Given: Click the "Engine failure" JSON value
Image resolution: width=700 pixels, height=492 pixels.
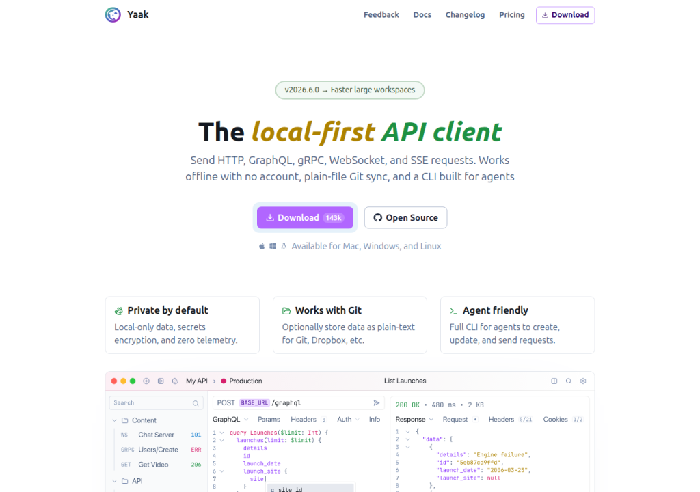Looking at the screenshot, I should [500, 455].
